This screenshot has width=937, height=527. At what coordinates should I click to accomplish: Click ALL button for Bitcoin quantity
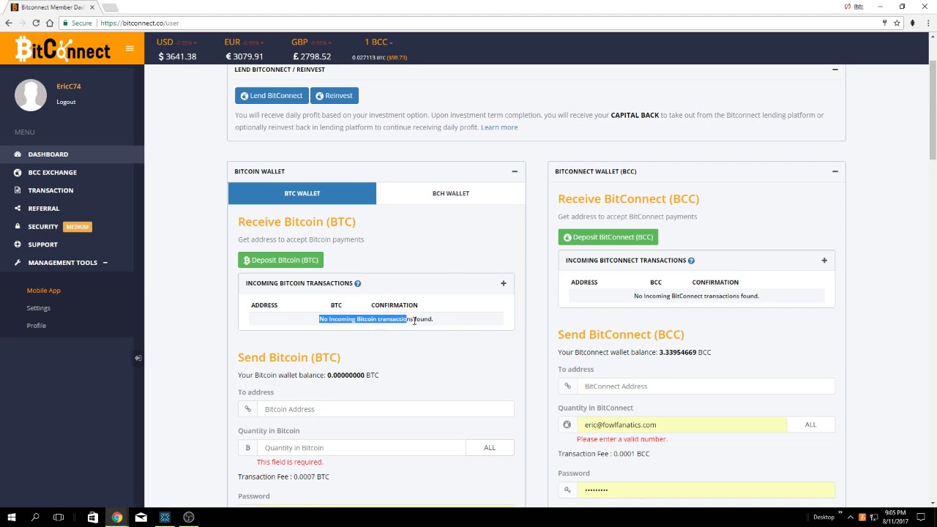click(490, 448)
